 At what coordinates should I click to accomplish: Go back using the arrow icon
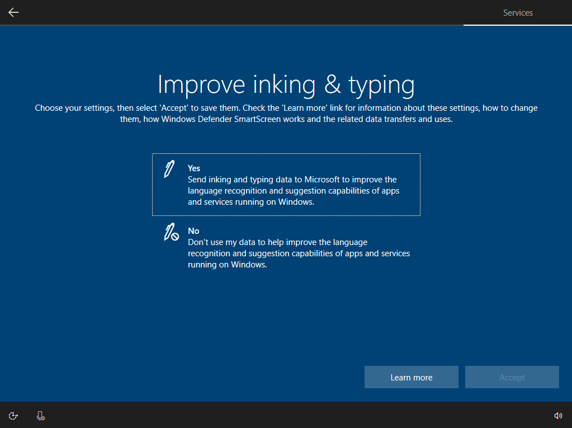pyautogui.click(x=13, y=12)
